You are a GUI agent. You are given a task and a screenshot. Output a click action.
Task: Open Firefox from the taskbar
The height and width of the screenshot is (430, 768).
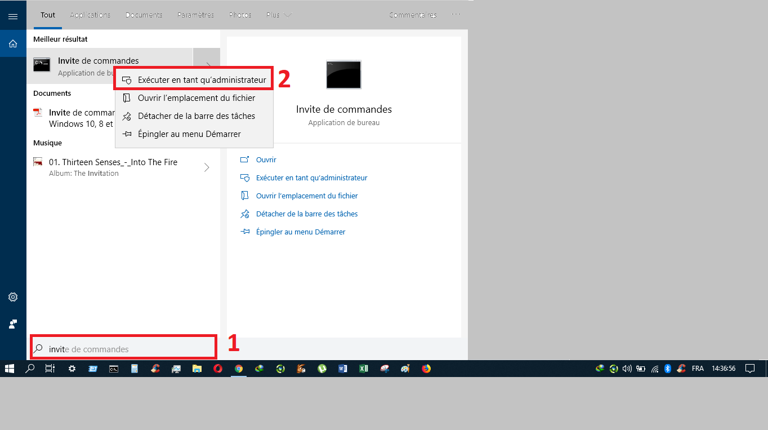(x=426, y=369)
